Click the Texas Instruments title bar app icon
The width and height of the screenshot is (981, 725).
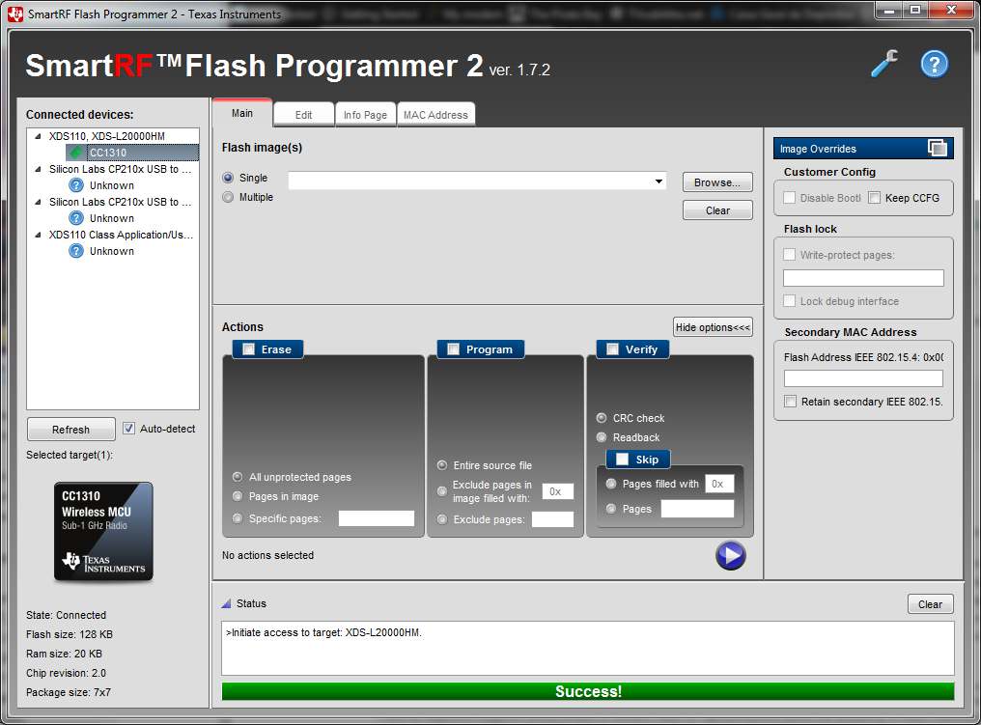coord(15,14)
